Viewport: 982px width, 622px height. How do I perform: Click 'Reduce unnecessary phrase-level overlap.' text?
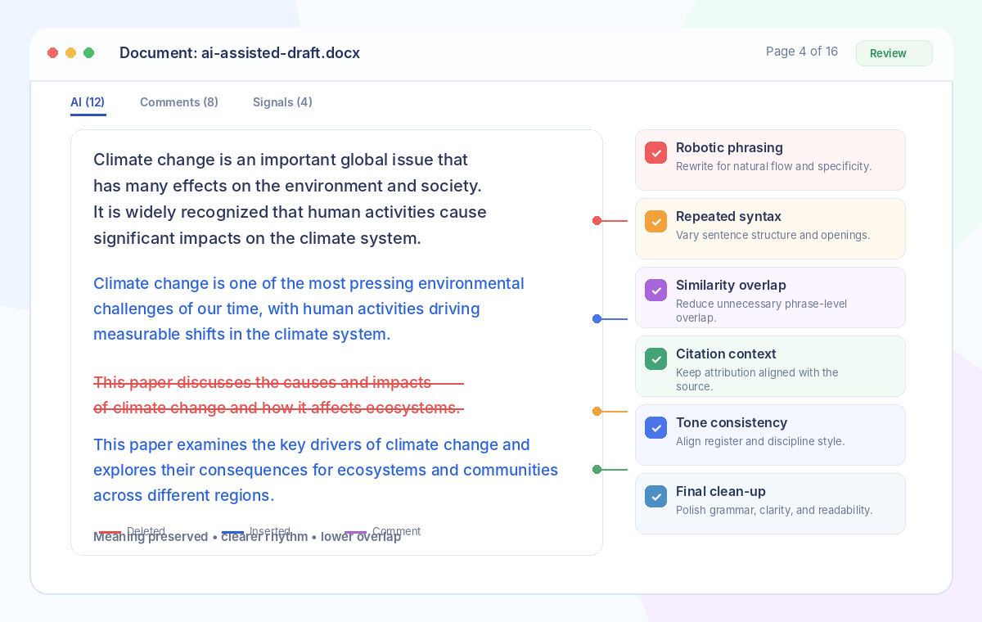[x=761, y=311]
